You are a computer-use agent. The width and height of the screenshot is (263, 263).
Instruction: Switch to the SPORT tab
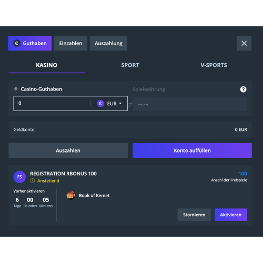[x=130, y=65]
